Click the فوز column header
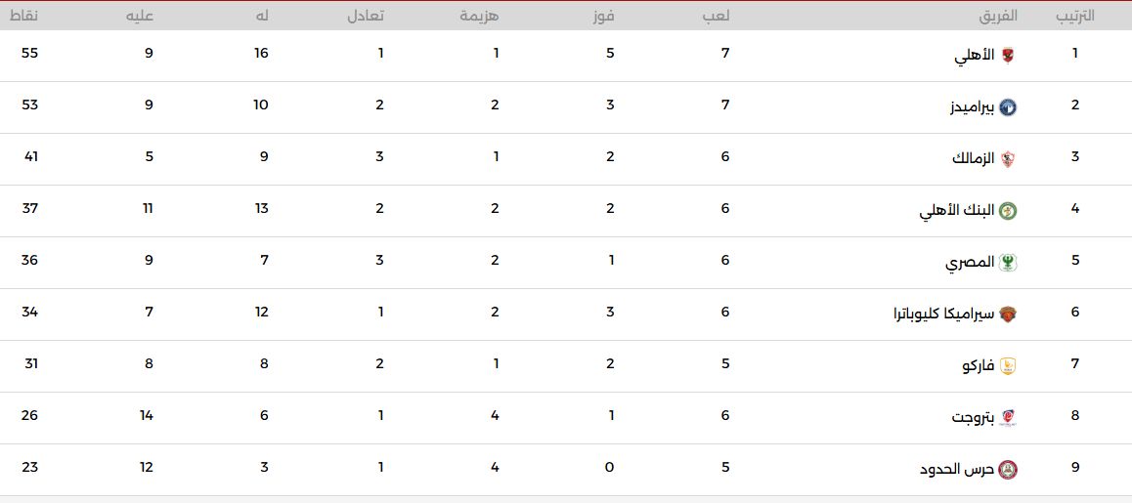1132x503 pixels. click(604, 16)
